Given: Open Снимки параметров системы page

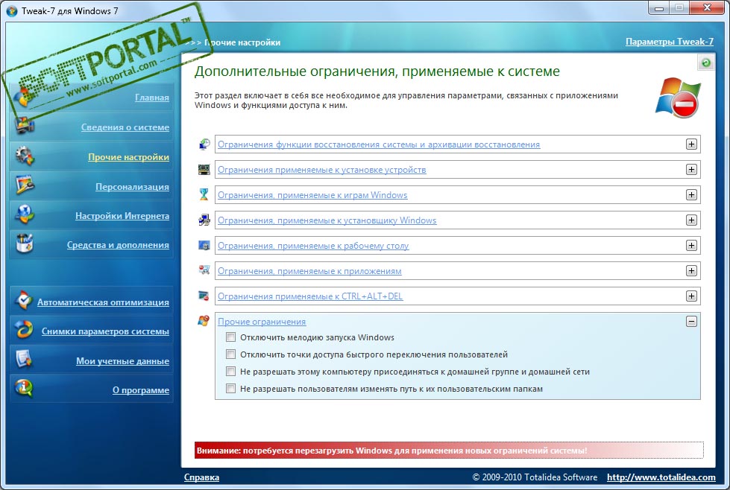Looking at the screenshot, I should click(x=105, y=331).
